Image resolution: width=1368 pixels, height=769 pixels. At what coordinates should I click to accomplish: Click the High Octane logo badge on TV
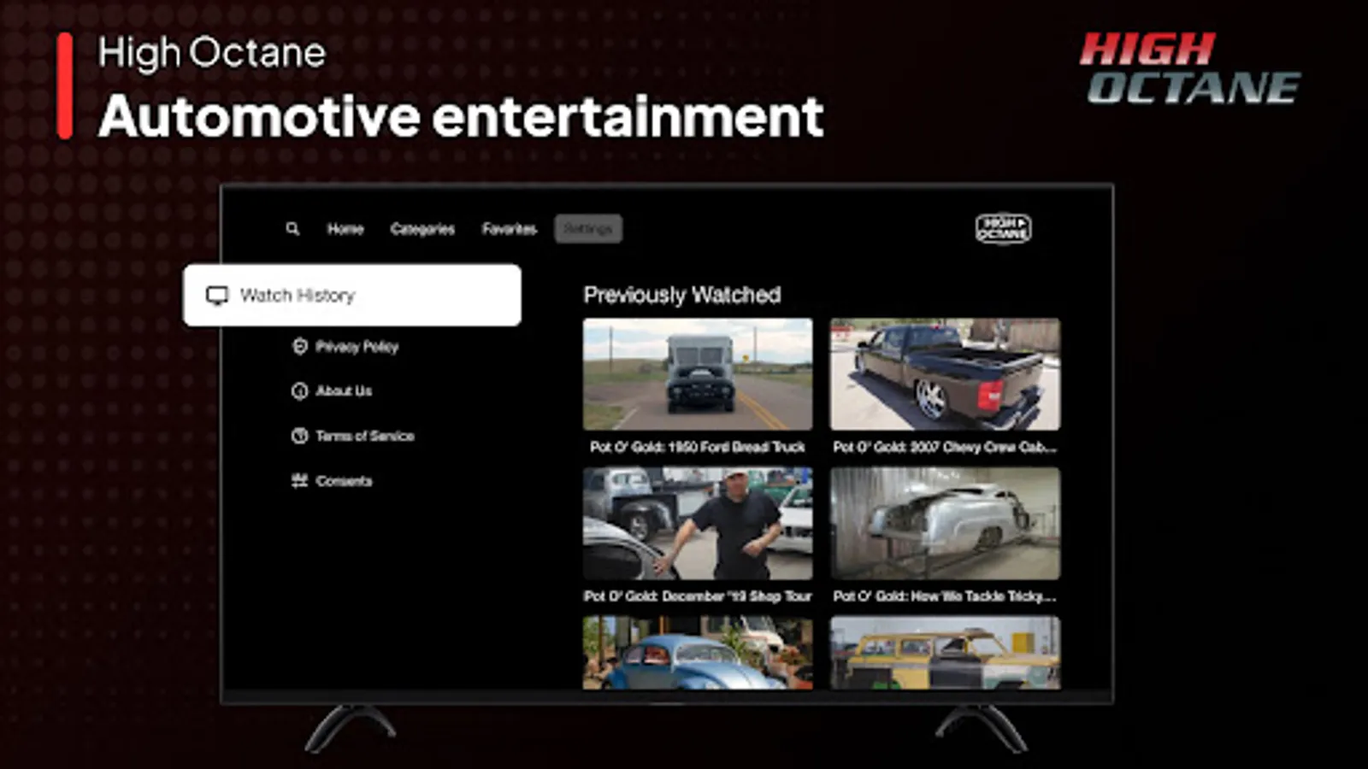tap(1004, 228)
